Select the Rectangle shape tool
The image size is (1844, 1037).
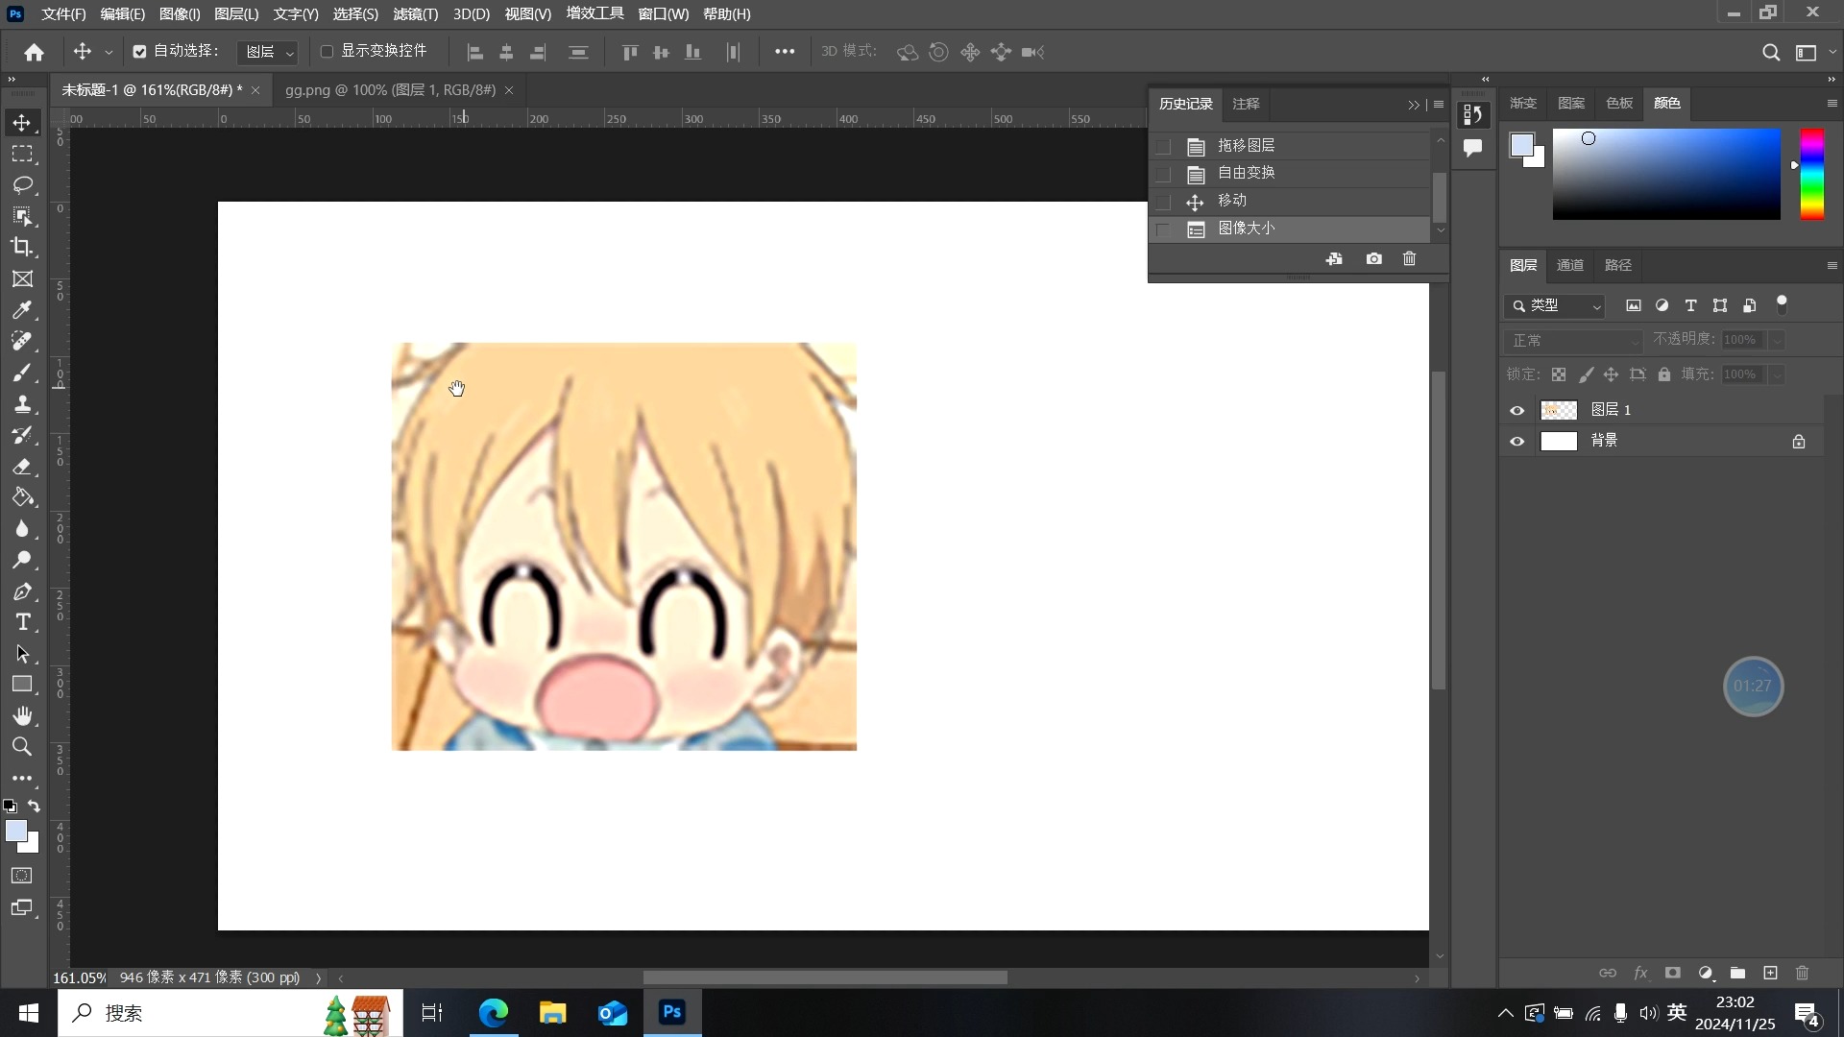click(22, 685)
